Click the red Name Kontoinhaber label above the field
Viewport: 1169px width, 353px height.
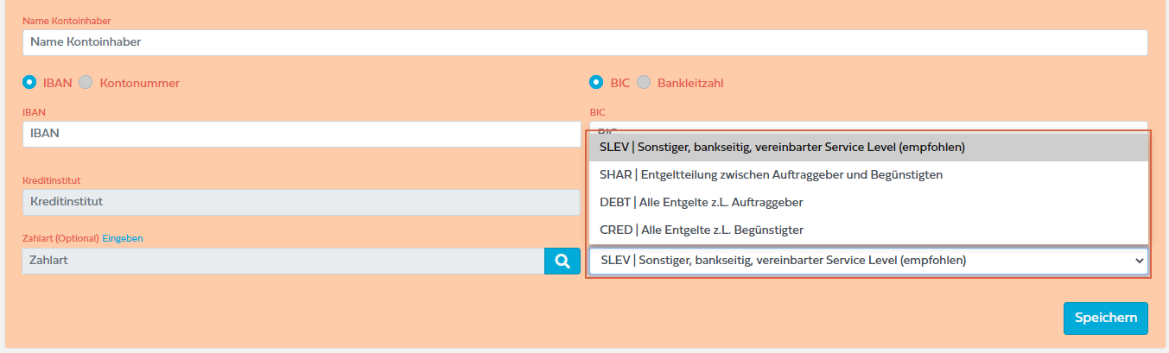click(67, 20)
